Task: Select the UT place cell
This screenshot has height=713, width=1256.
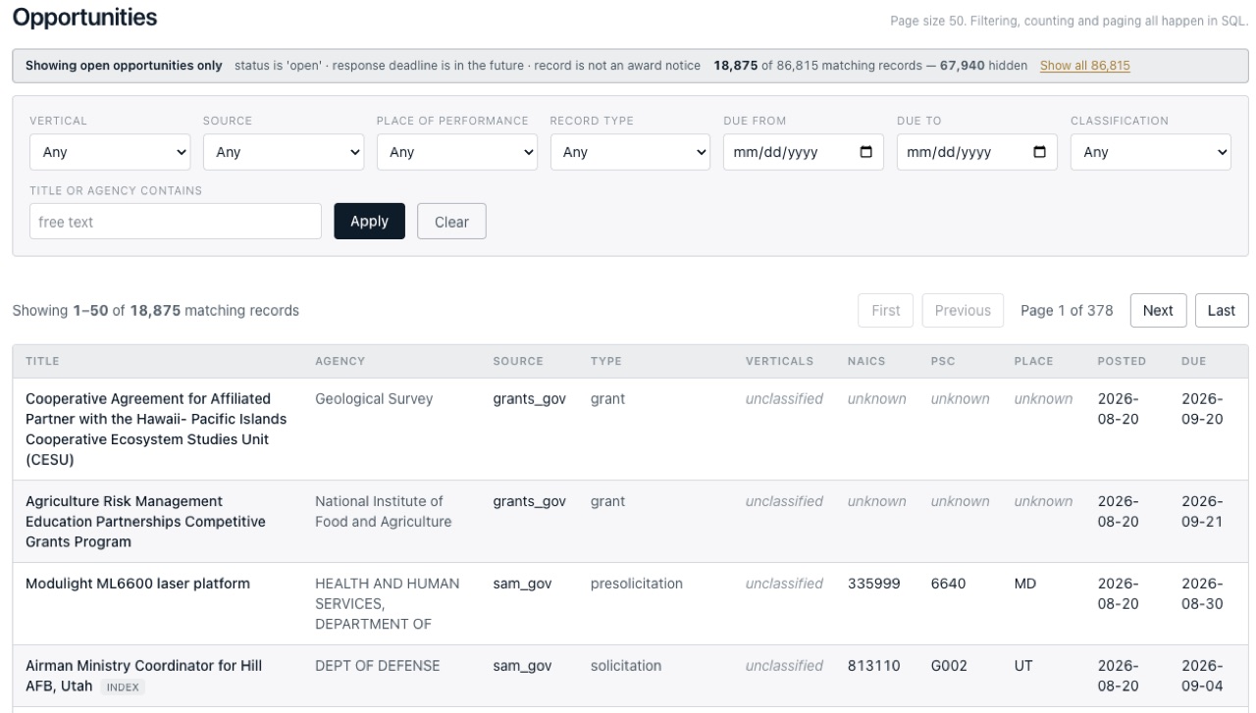Action: coord(1023,666)
